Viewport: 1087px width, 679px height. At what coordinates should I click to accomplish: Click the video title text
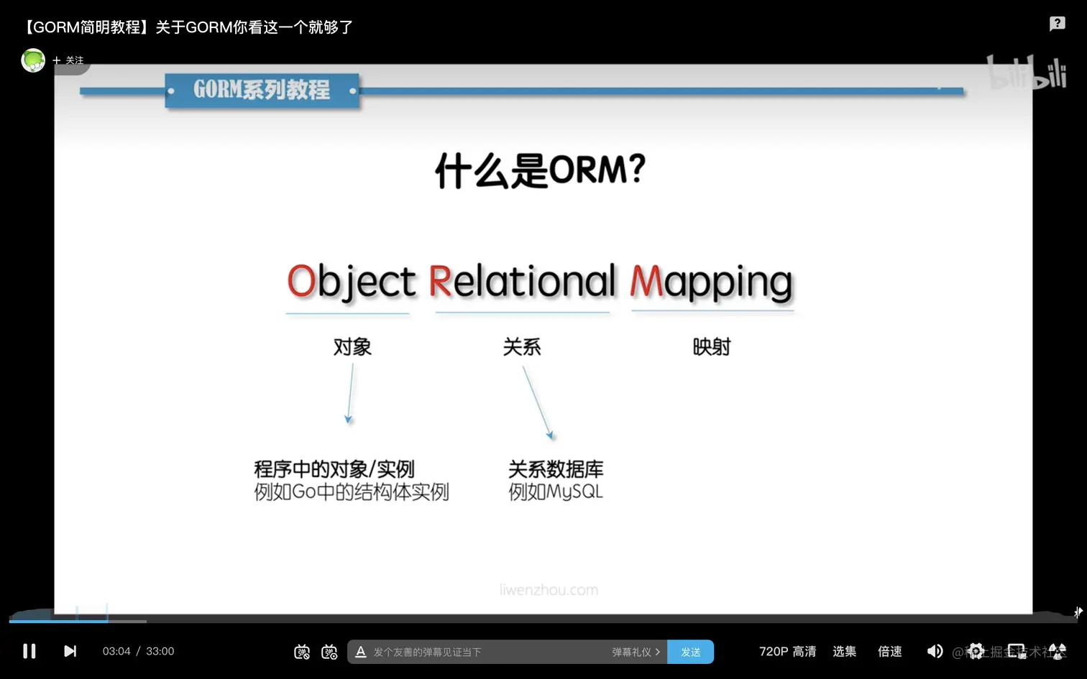[187, 27]
